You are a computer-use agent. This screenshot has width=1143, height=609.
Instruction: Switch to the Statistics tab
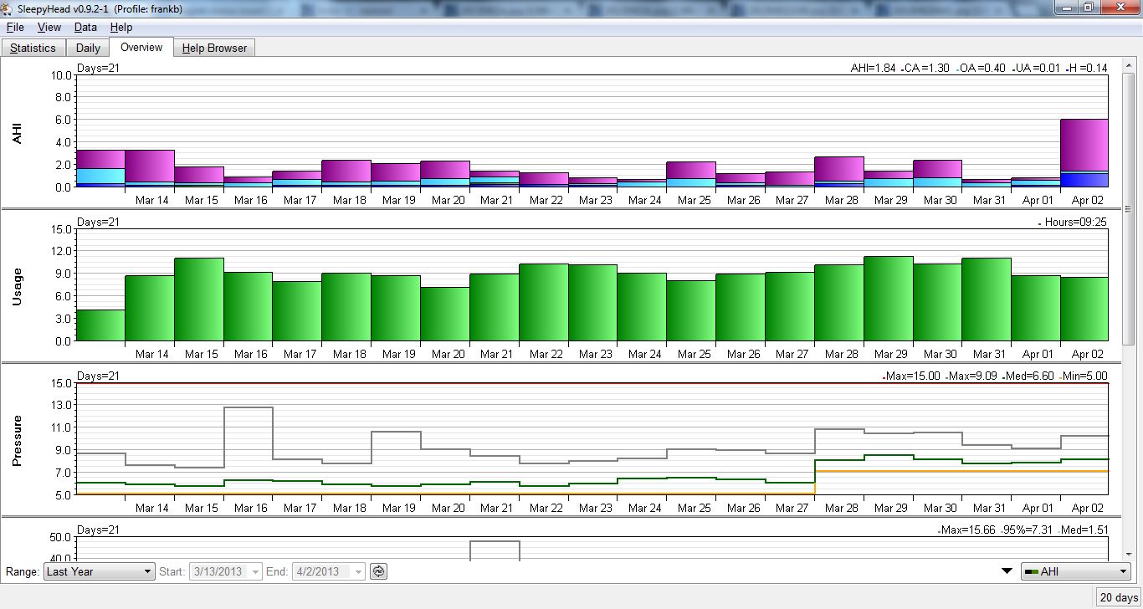tap(33, 48)
